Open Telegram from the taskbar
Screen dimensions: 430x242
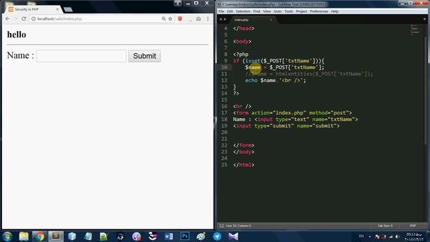[217, 236]
